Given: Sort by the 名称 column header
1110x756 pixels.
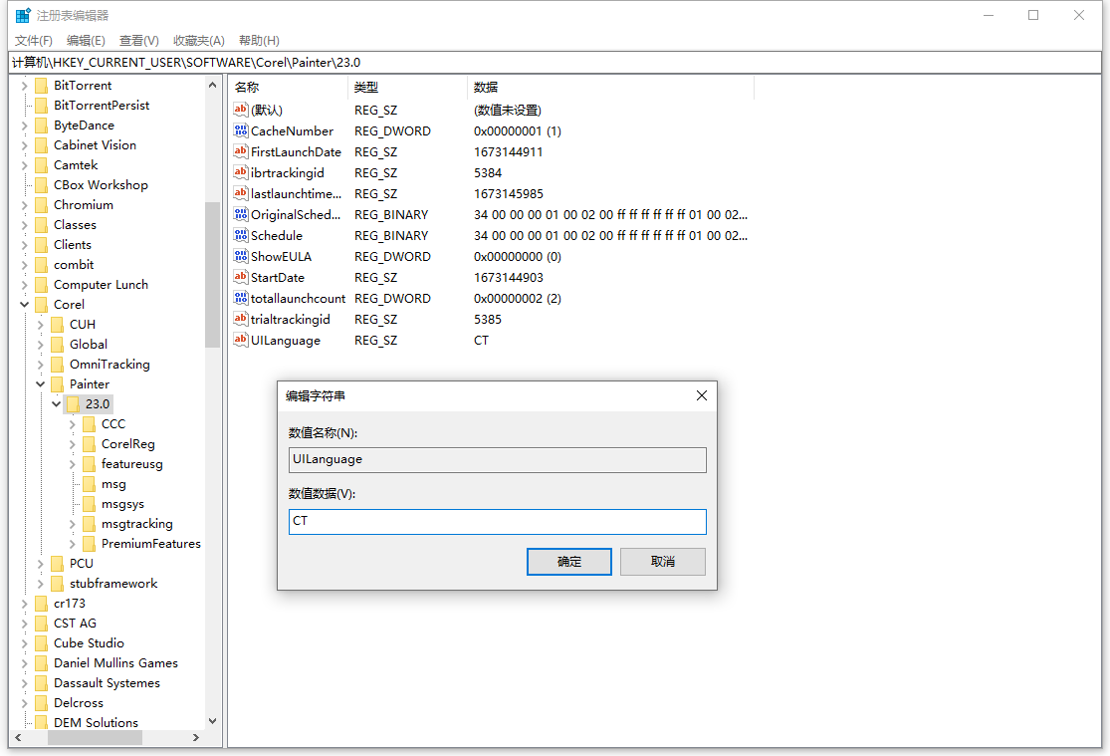Looking at the screenshot, I should [x=288, y=87].
